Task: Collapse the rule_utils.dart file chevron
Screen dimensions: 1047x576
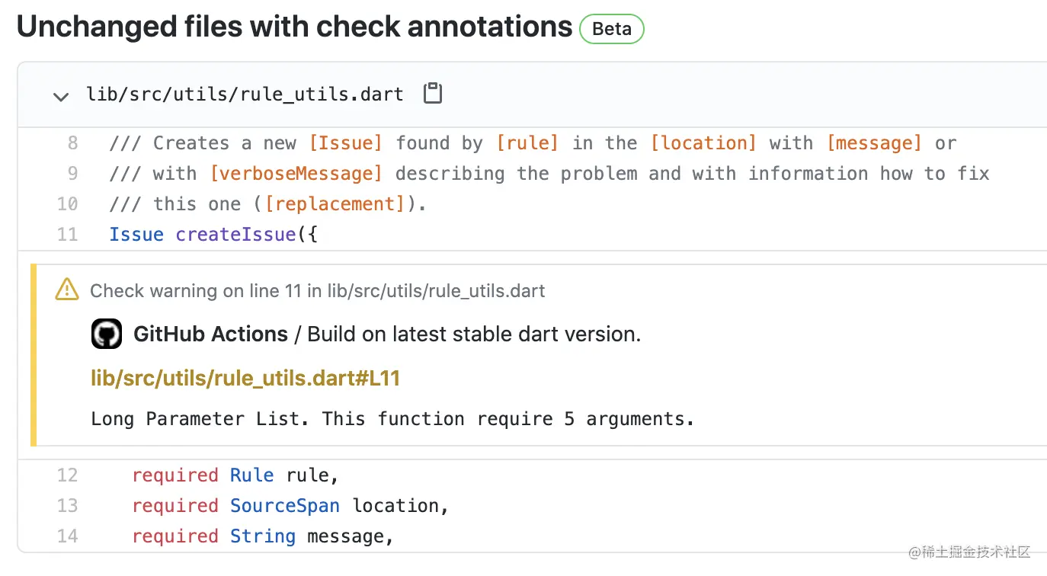Action: [60, 96]
